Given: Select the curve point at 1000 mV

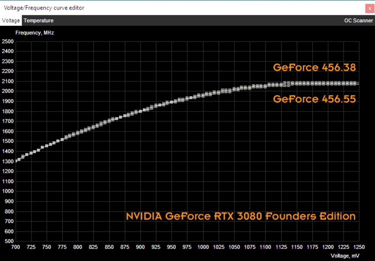Looking at the screenshot, I should [x=203, y=95].
